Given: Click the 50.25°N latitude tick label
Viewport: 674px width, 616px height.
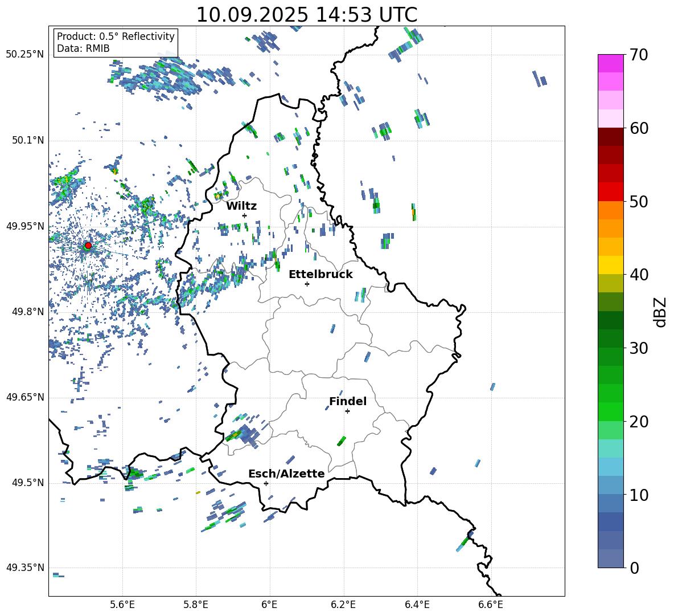Looking at the screenshot, I should (x=24, y=55).
